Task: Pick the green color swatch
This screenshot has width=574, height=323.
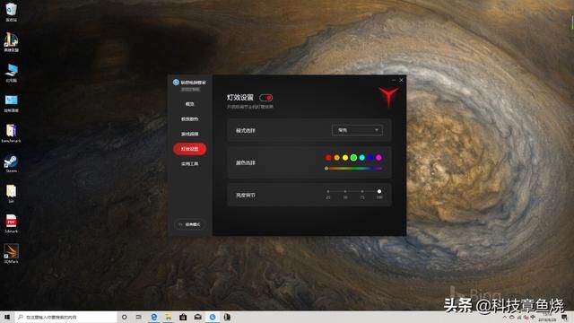Action: tap(353, 158)
